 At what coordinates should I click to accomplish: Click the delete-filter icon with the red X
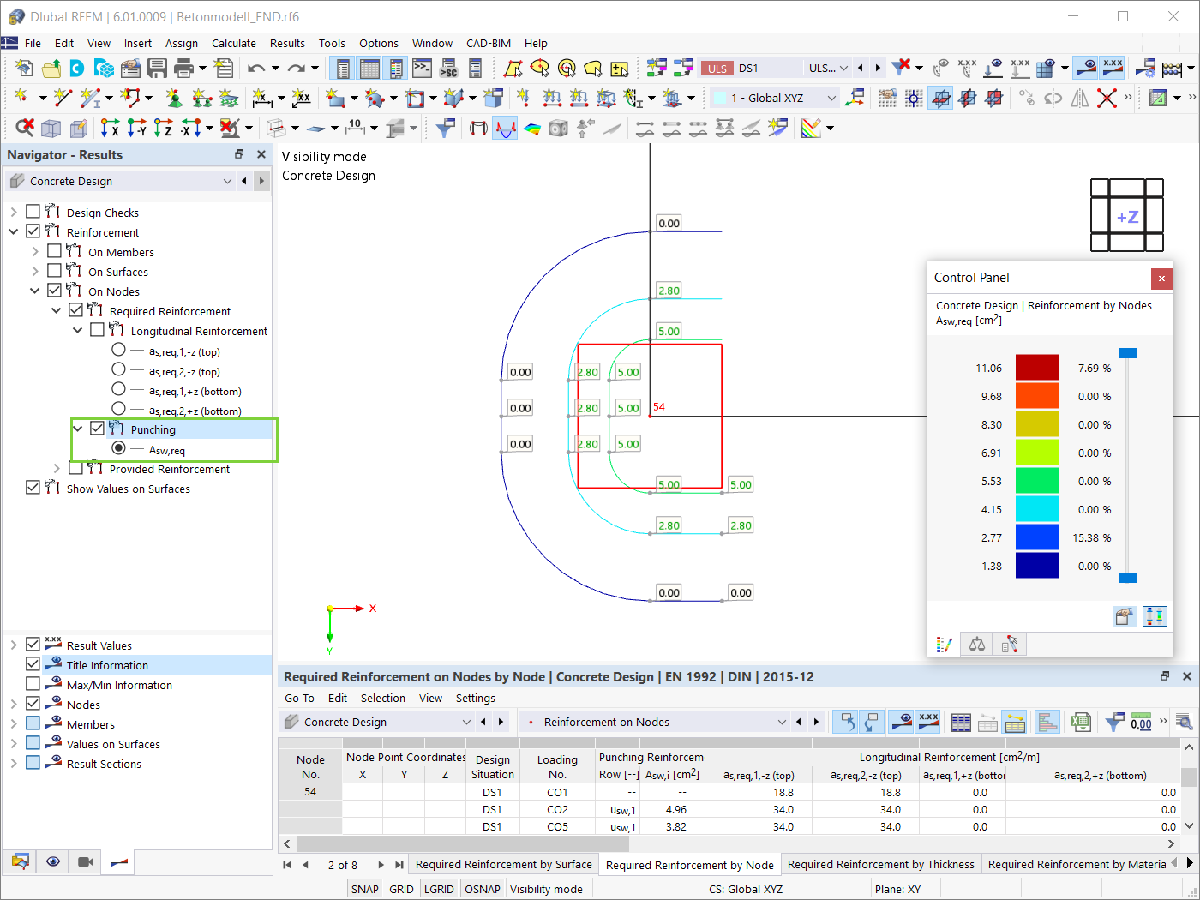pos(900,68)
